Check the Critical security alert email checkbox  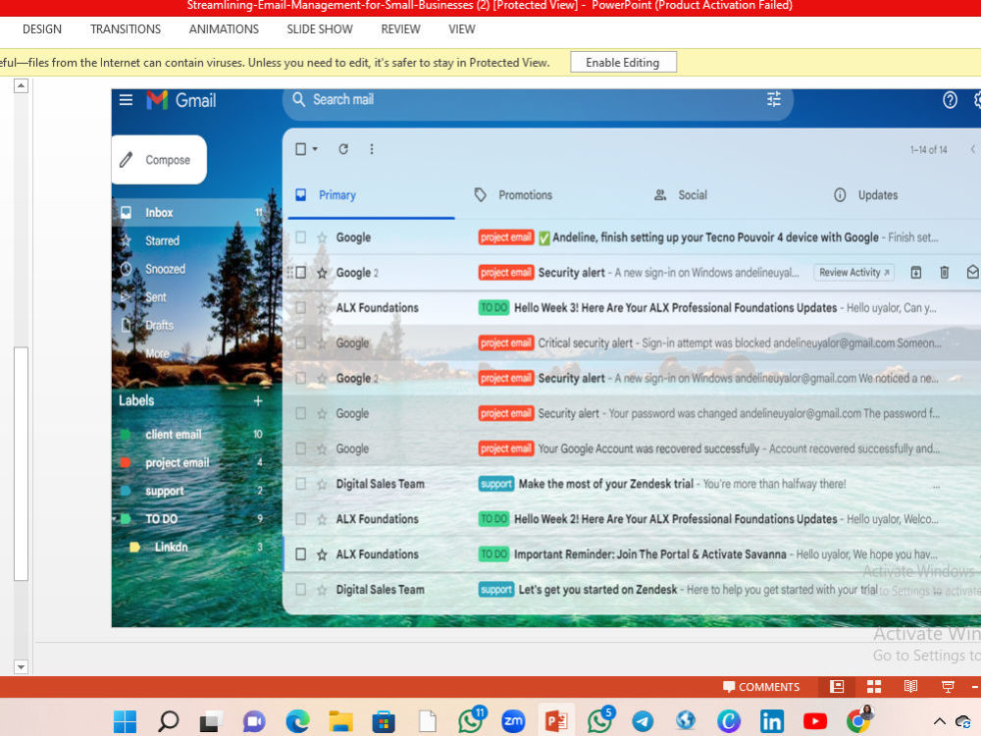point(301,342)
